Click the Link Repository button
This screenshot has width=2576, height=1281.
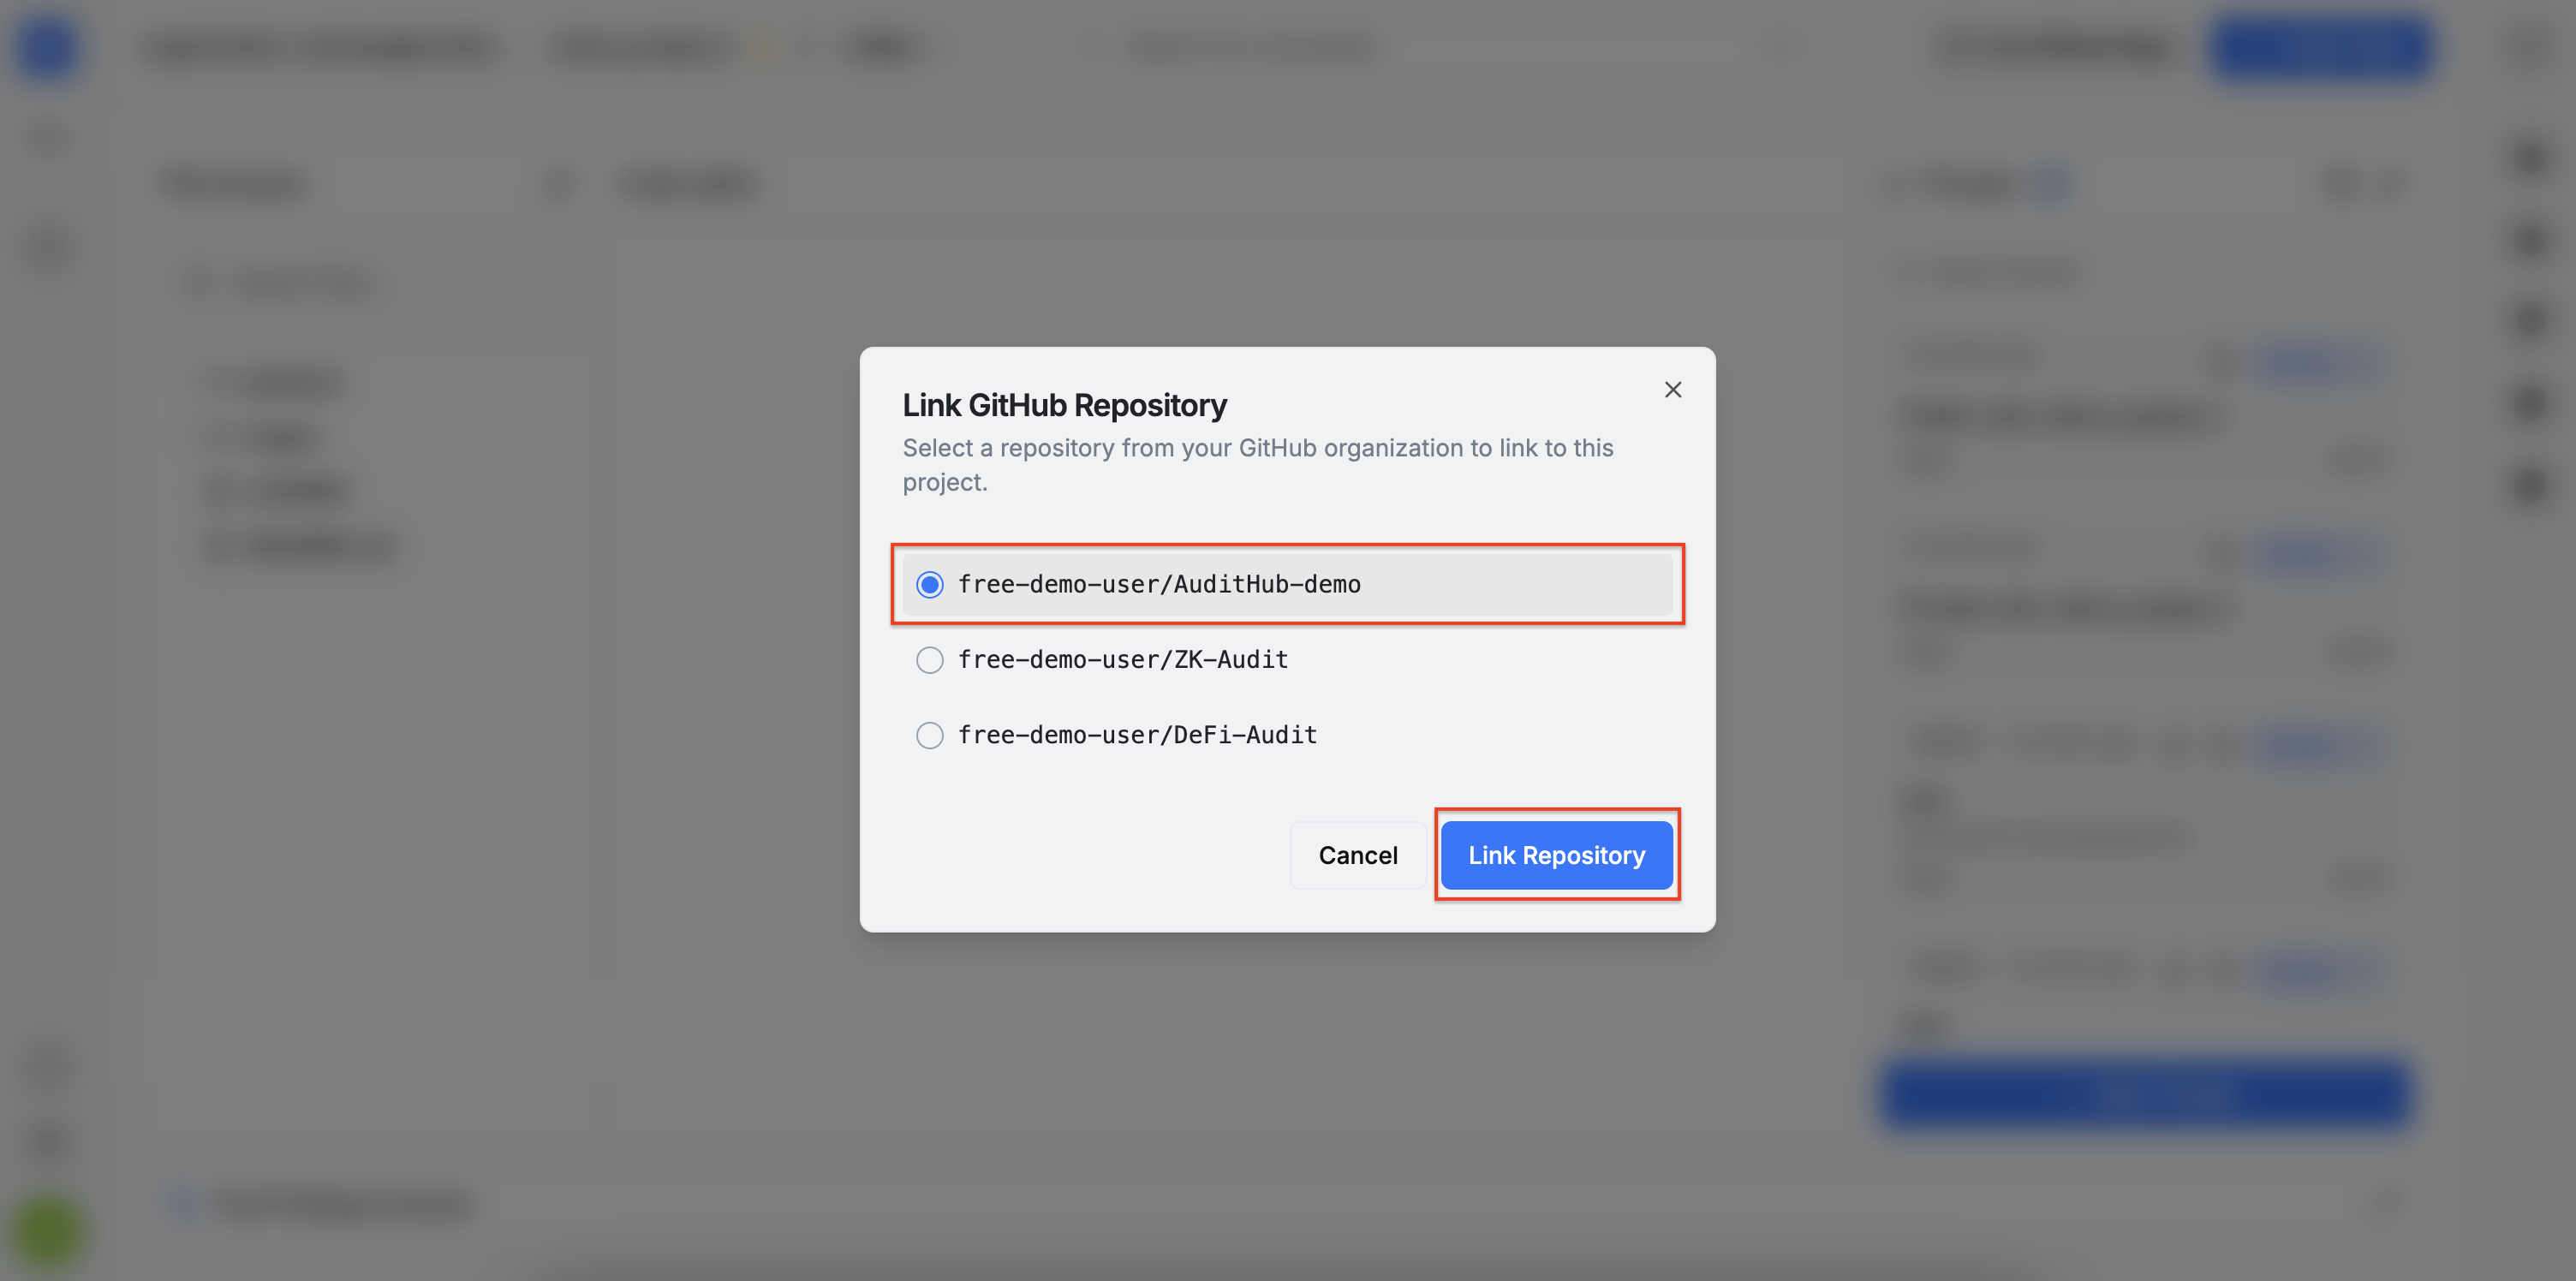tap(1556, 855)
